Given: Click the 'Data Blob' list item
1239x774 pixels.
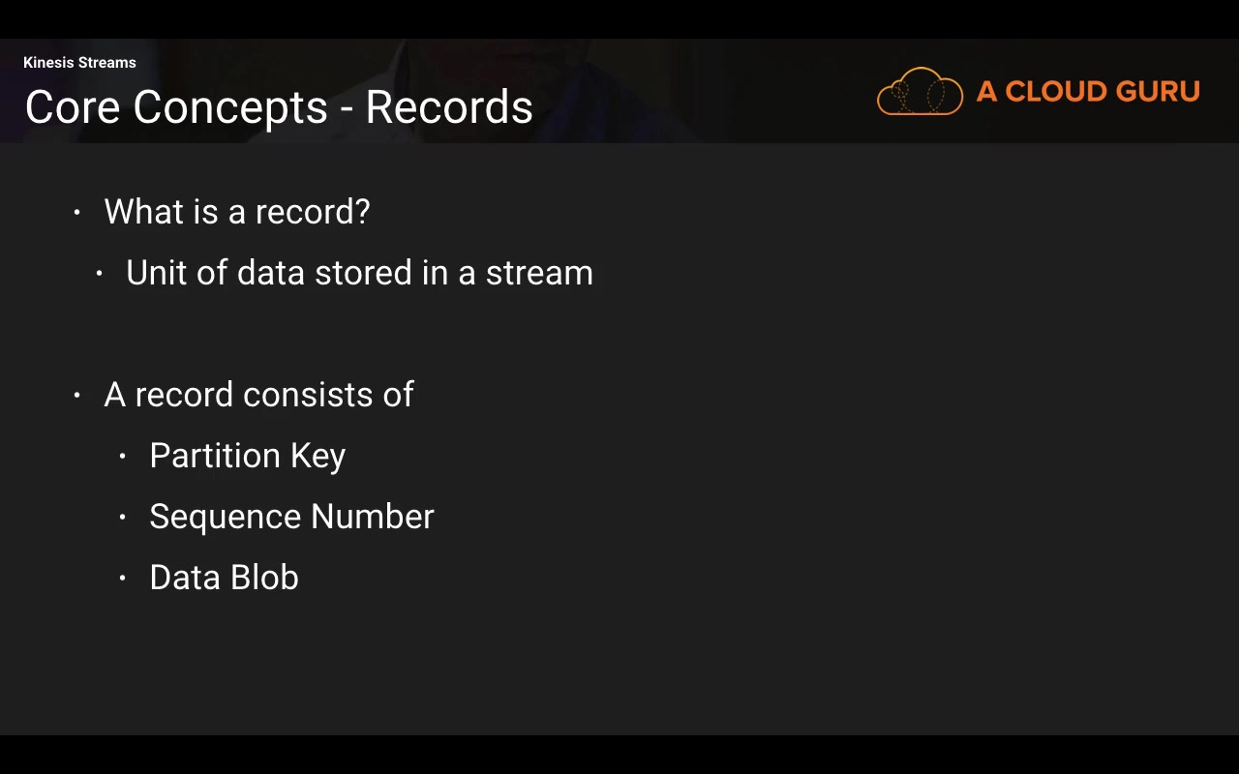Looking at the screenshot, I should click(224, 578).
